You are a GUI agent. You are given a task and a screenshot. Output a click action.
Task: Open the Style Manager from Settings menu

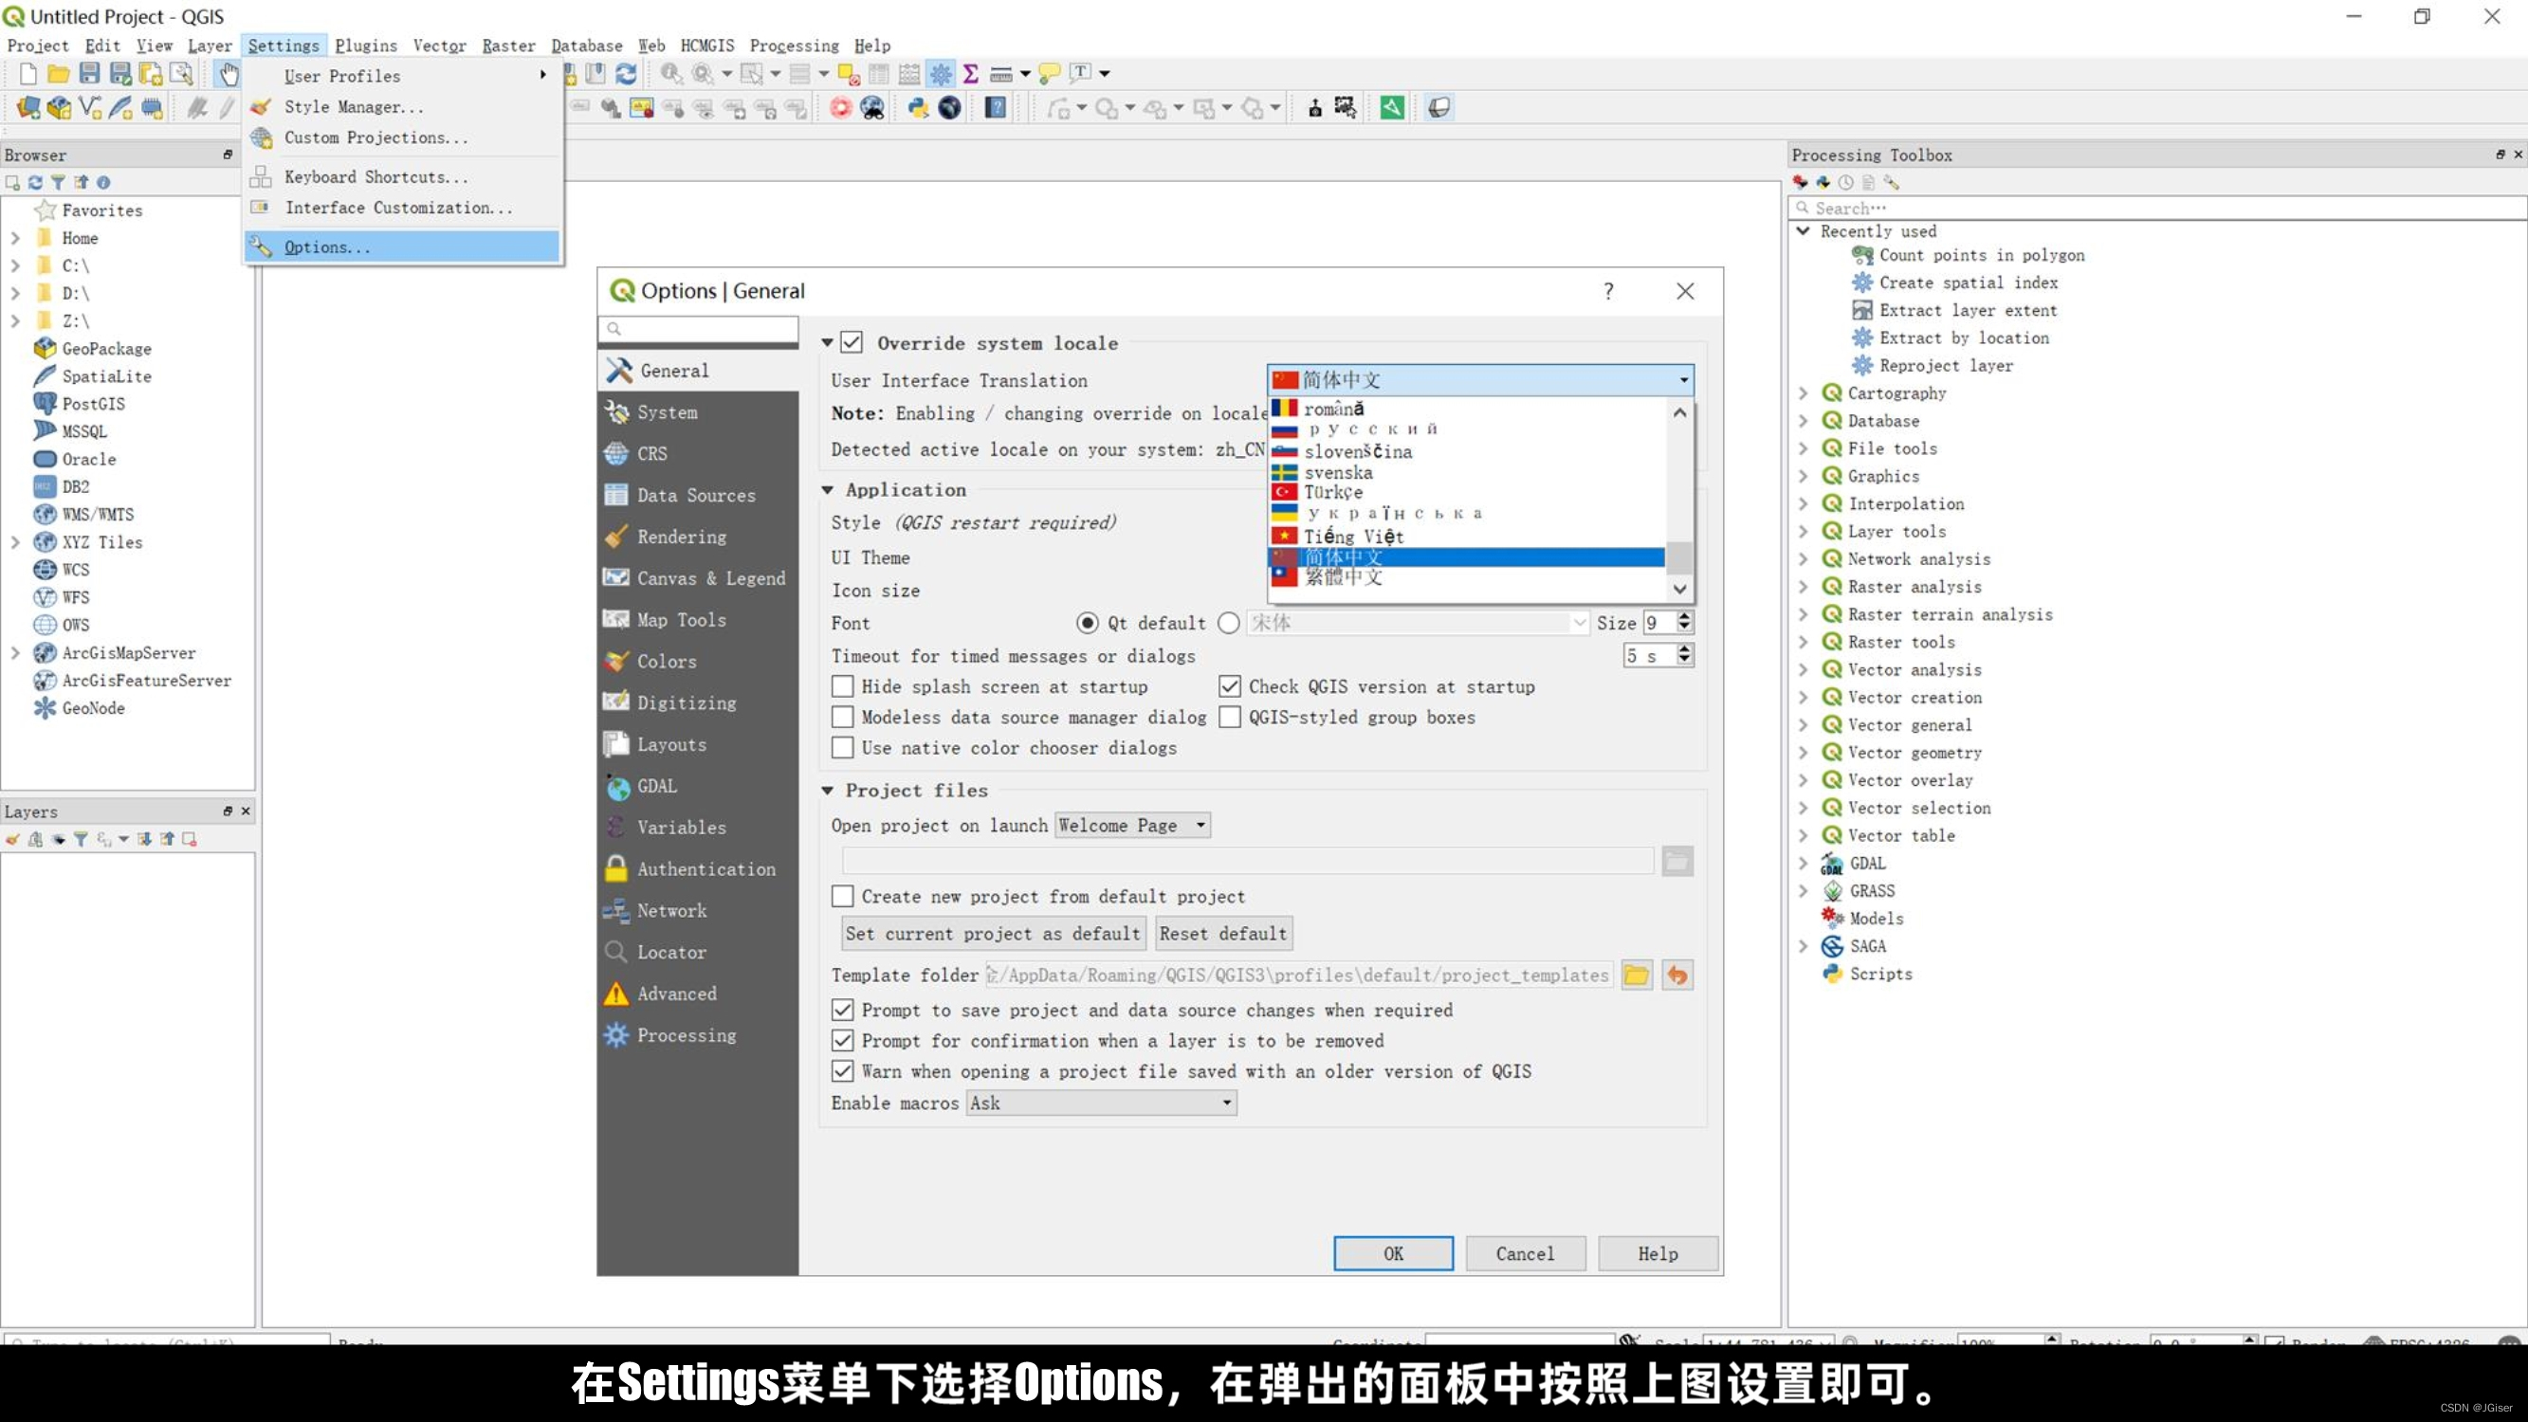354,106
